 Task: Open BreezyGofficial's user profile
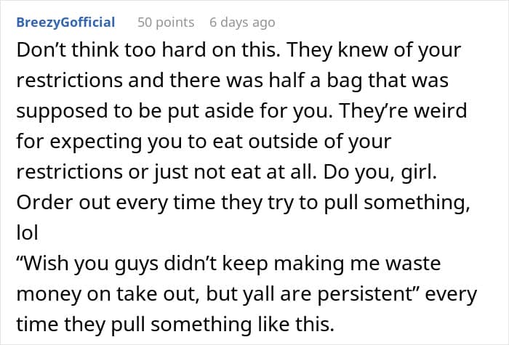point(65,23)
